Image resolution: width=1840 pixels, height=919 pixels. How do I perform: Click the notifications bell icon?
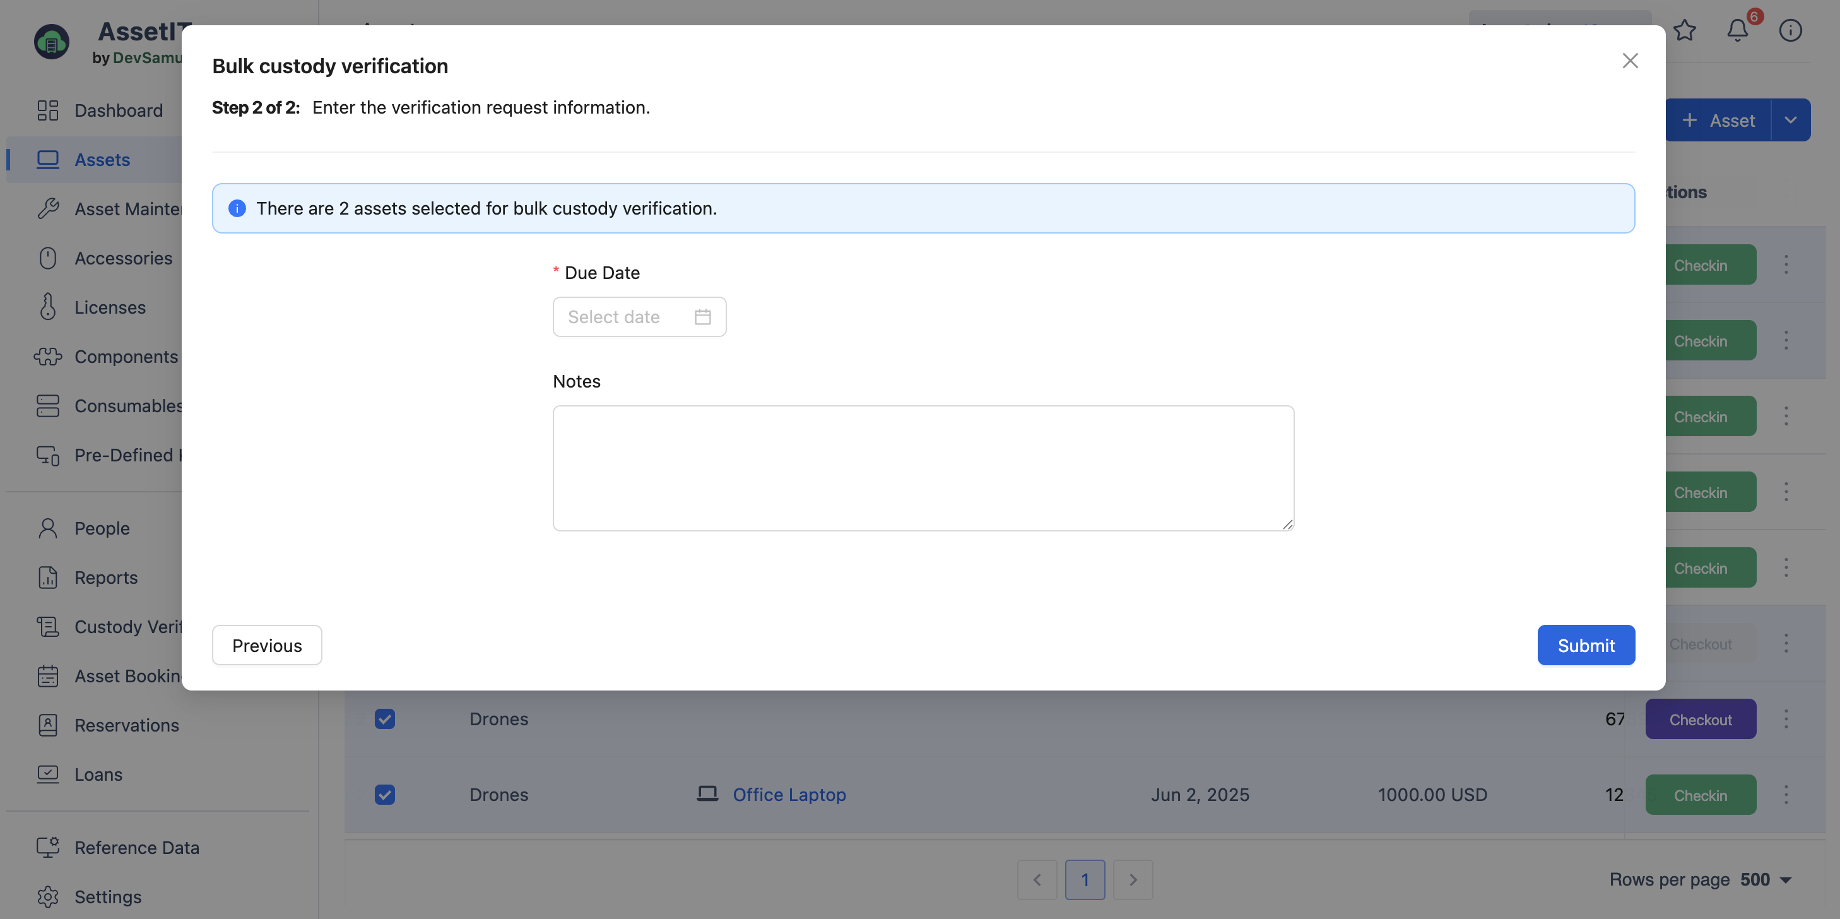click(1737, 30)
